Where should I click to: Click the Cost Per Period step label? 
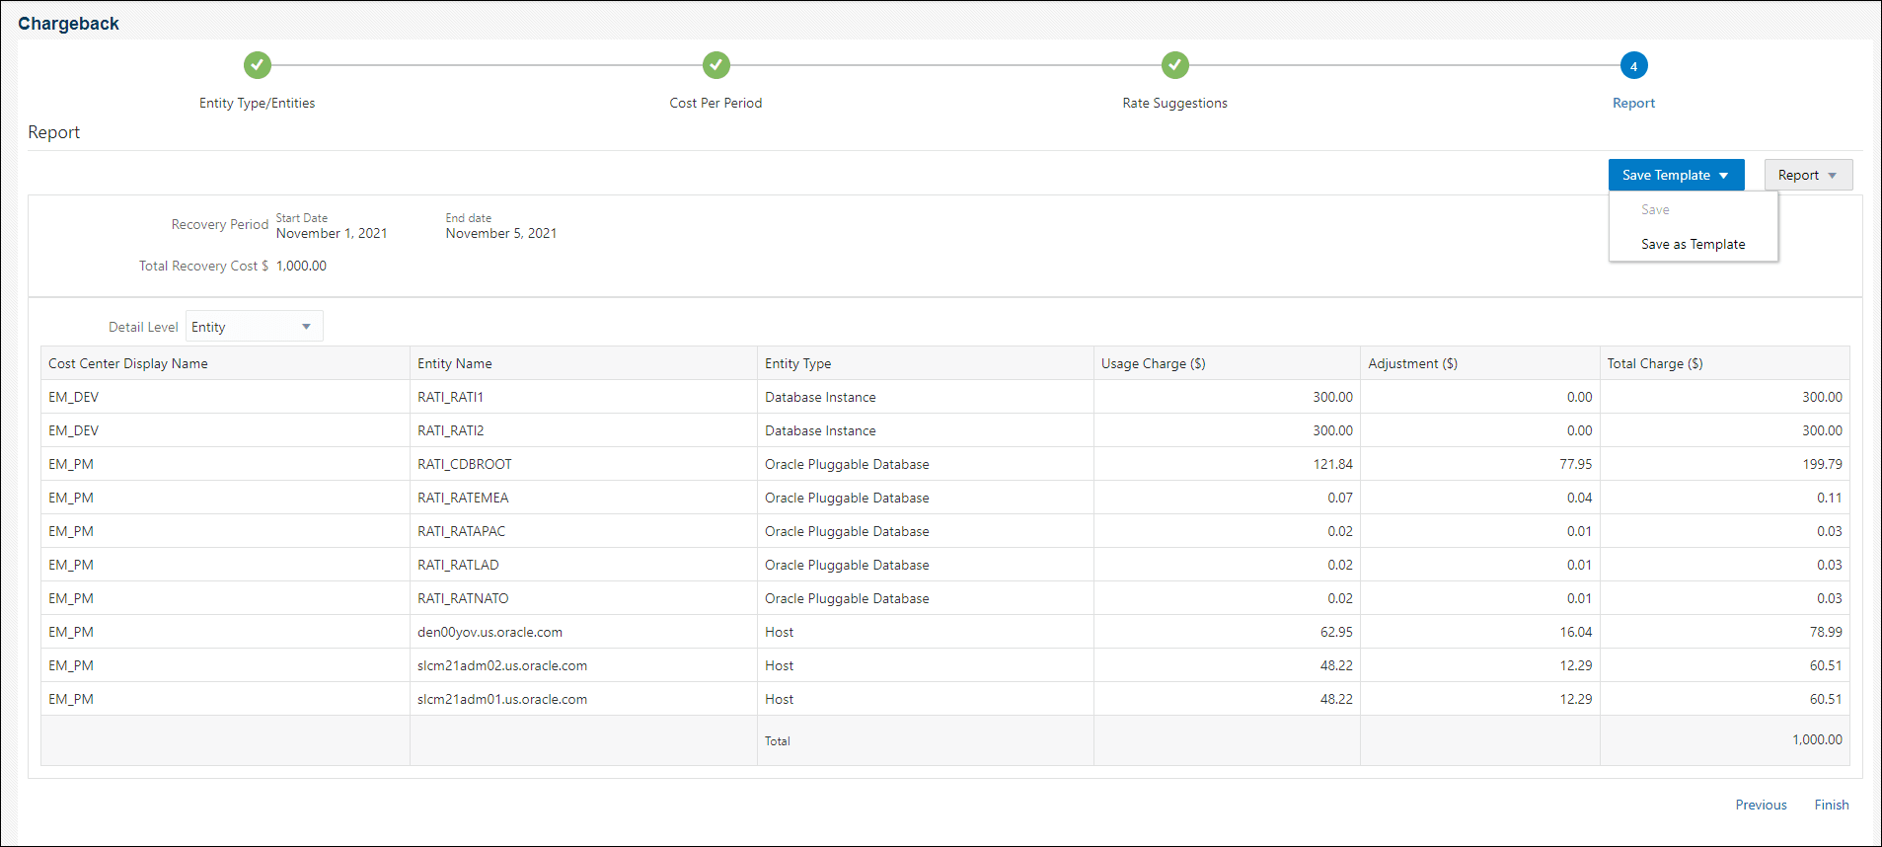pos(715,103)
